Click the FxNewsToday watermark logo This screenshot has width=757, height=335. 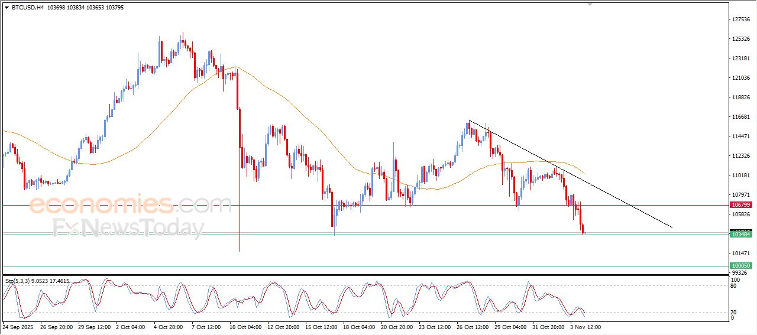[128, 228]
